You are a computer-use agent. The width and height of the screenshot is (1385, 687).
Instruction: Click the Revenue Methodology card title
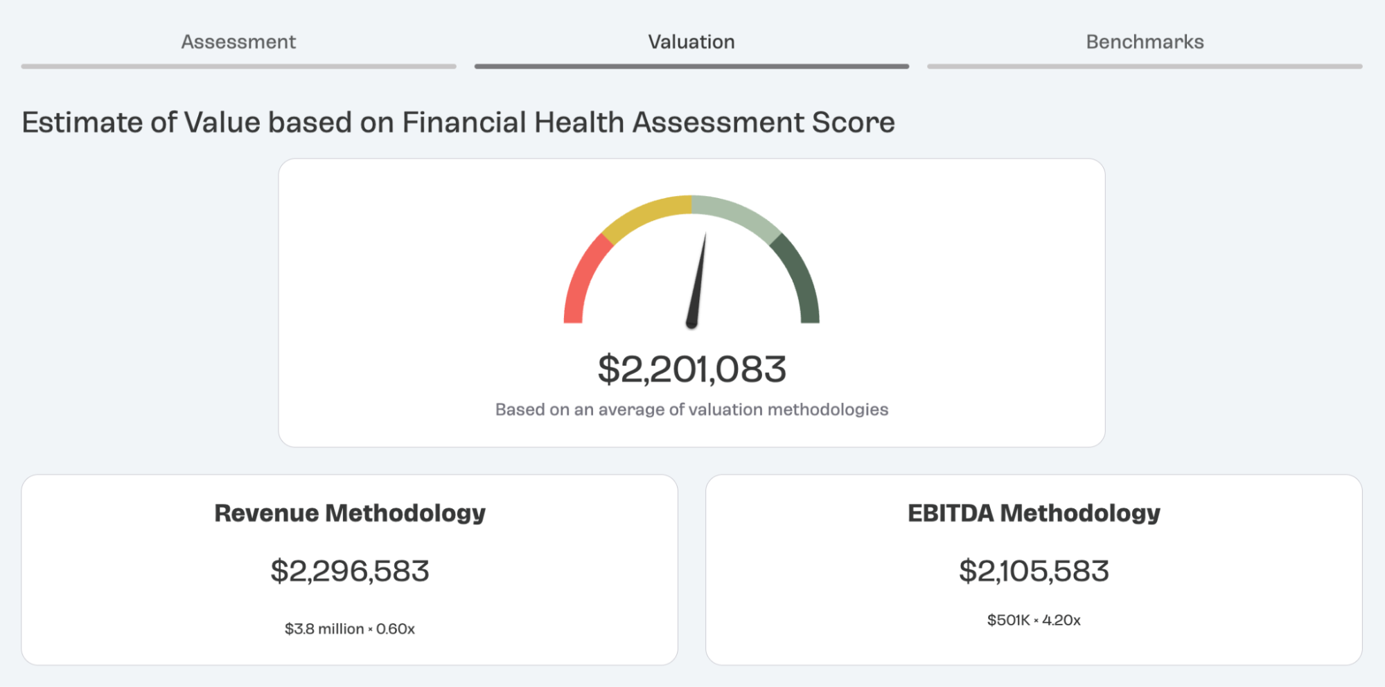tap(350, 513)
